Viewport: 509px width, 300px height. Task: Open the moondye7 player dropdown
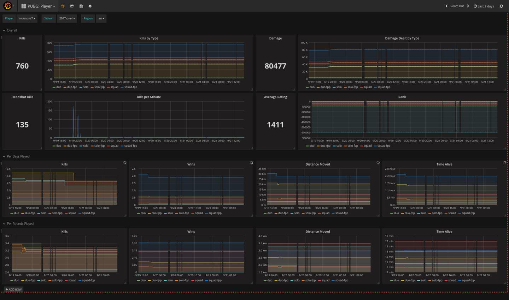pos(27,18)
